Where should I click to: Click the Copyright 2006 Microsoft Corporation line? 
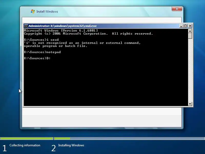pos(88,34)
